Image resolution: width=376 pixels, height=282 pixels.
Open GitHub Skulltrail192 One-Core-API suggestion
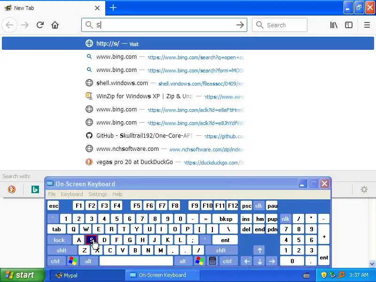(188, 136)
